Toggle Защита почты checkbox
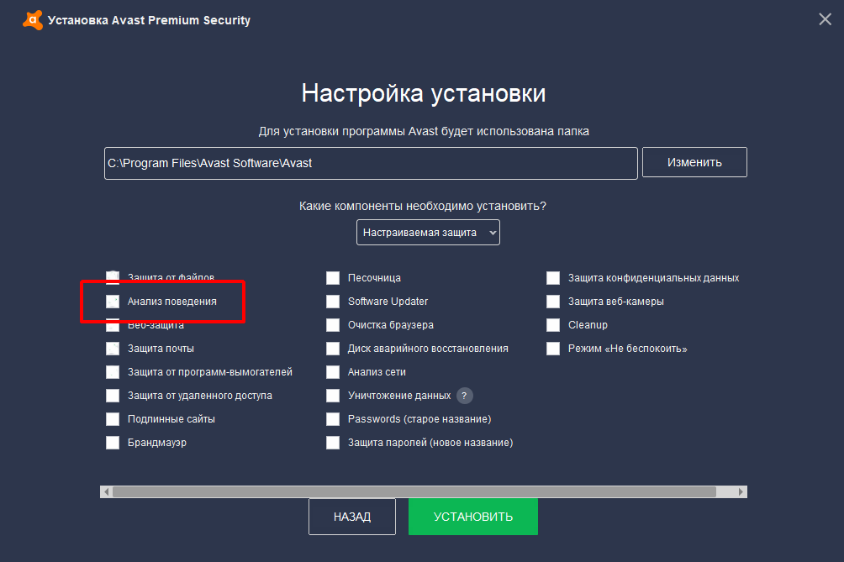The width and height of the screenshot is (844, 562). tap(113, 349)
